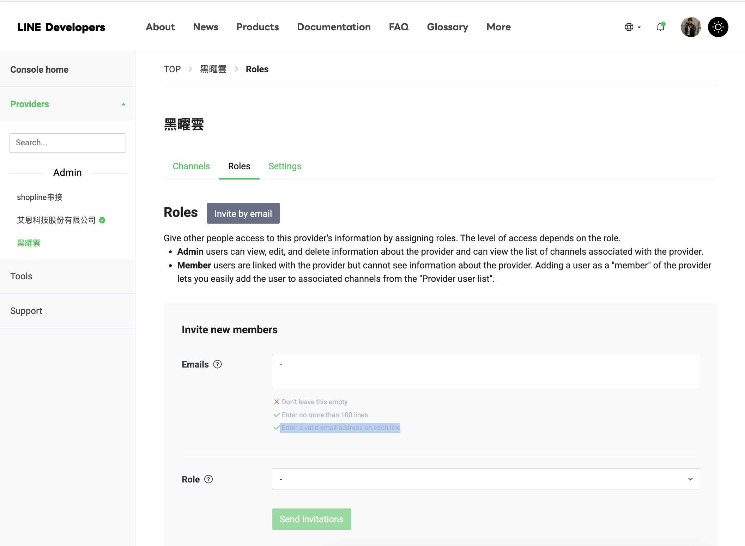The height and width of the screenshot is (546, 745).
Task: Switch to the Settings tab
Action: [x=285, y=166]
